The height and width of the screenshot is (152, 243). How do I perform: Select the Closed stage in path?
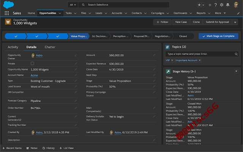[x=183, y=36]
